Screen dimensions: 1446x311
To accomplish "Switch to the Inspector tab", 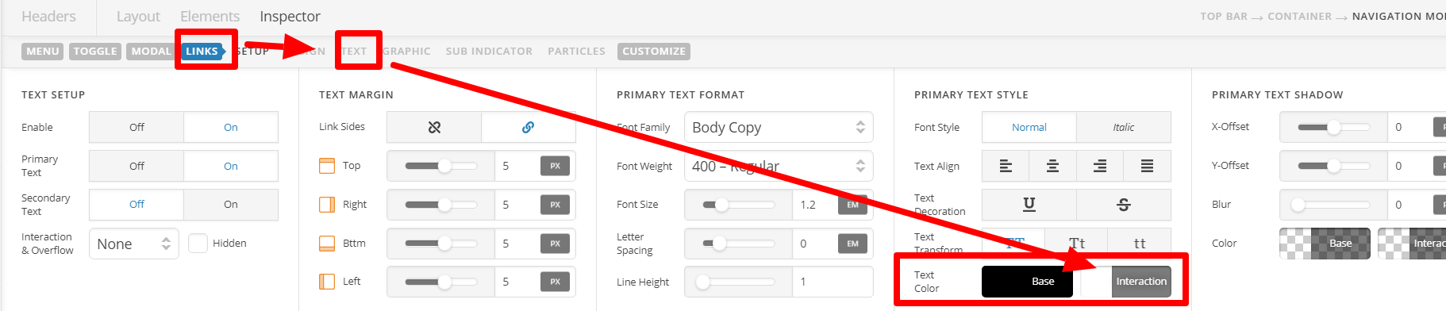I will tap(290, 17).
